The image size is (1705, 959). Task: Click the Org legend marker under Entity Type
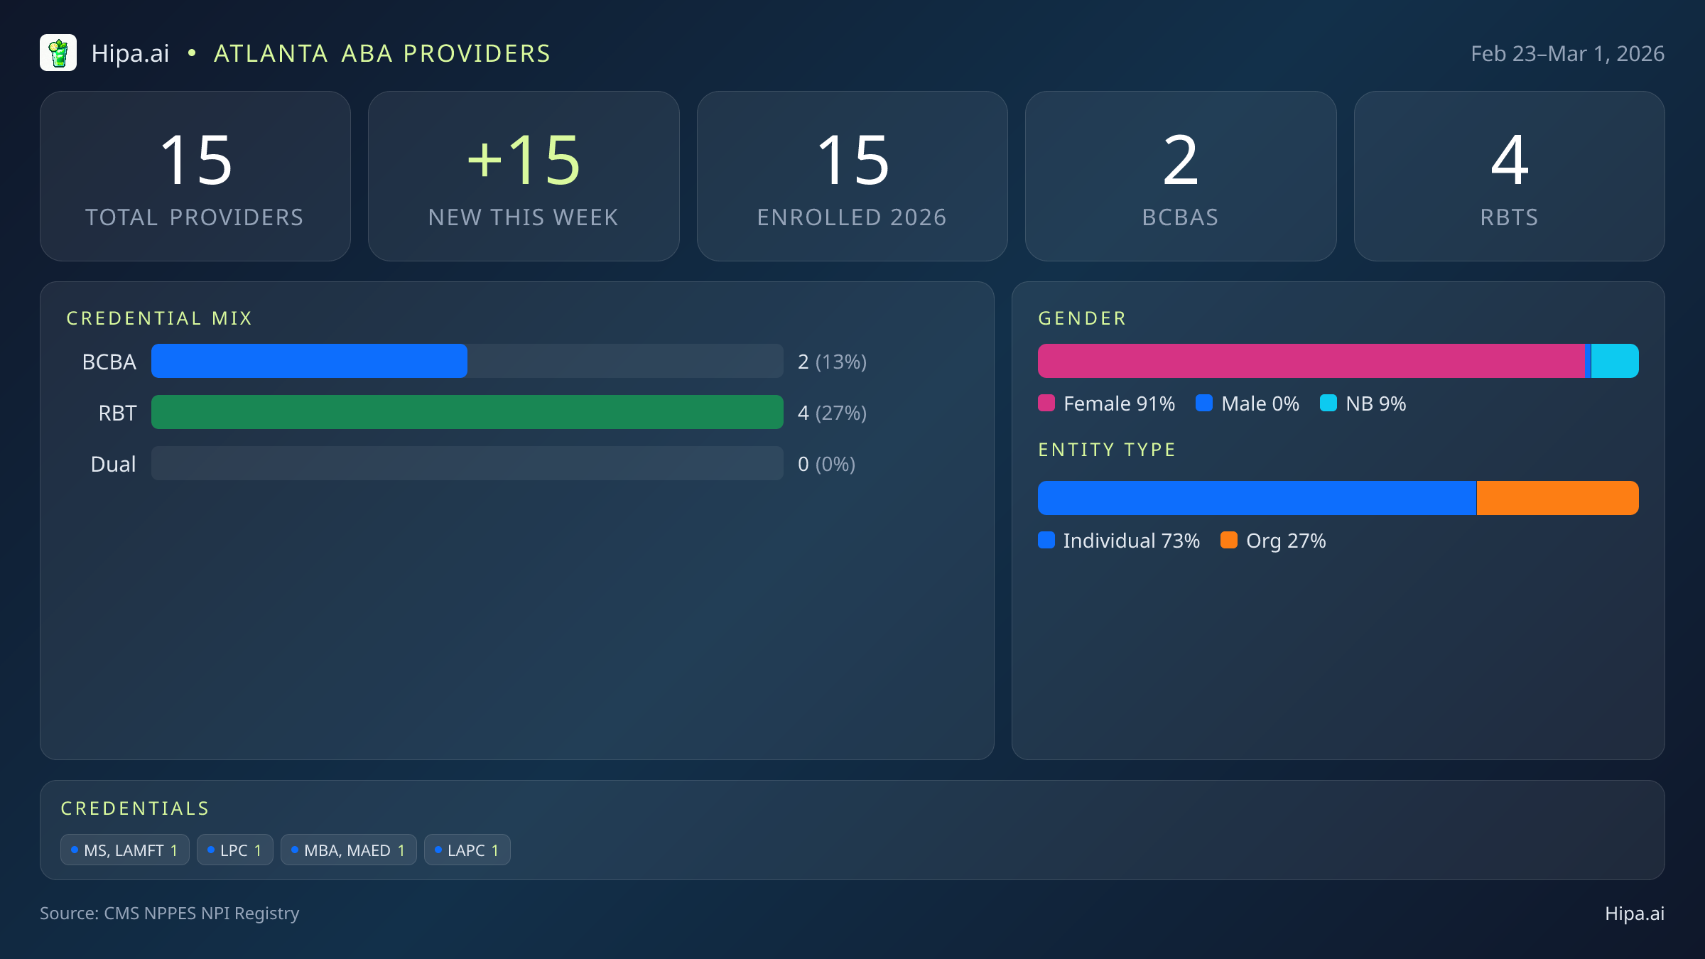click(1230, 541)
